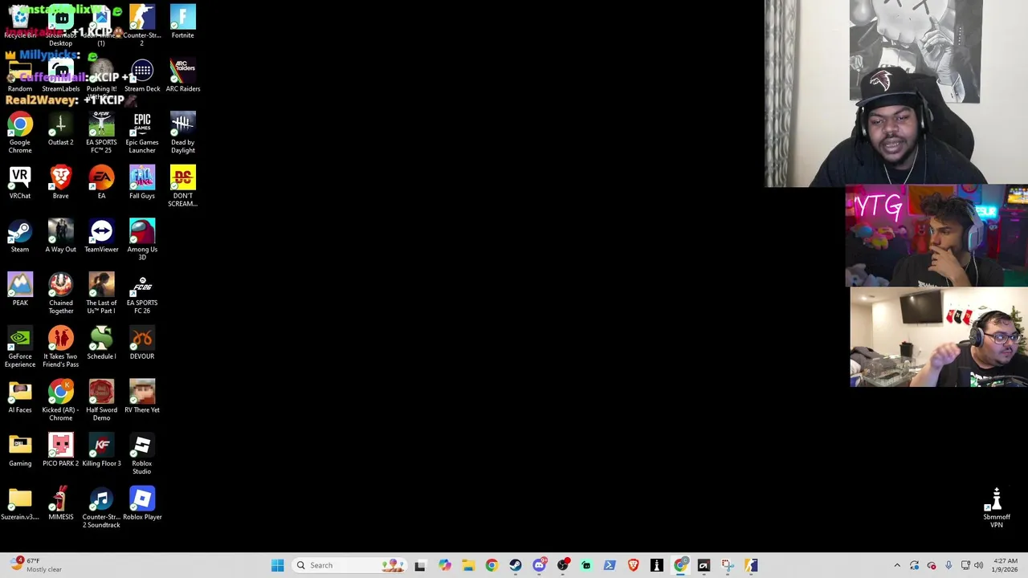Click the YTG neon sign webcam feed
Image resolution: width=1028 pixels, height=578 pixels.
pos(936,236)
